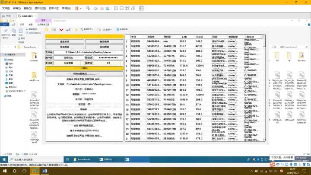Open the 文件(F) menu in VMware
The height and width of the screenshot is (175, 311).
[x=6, y=8]
